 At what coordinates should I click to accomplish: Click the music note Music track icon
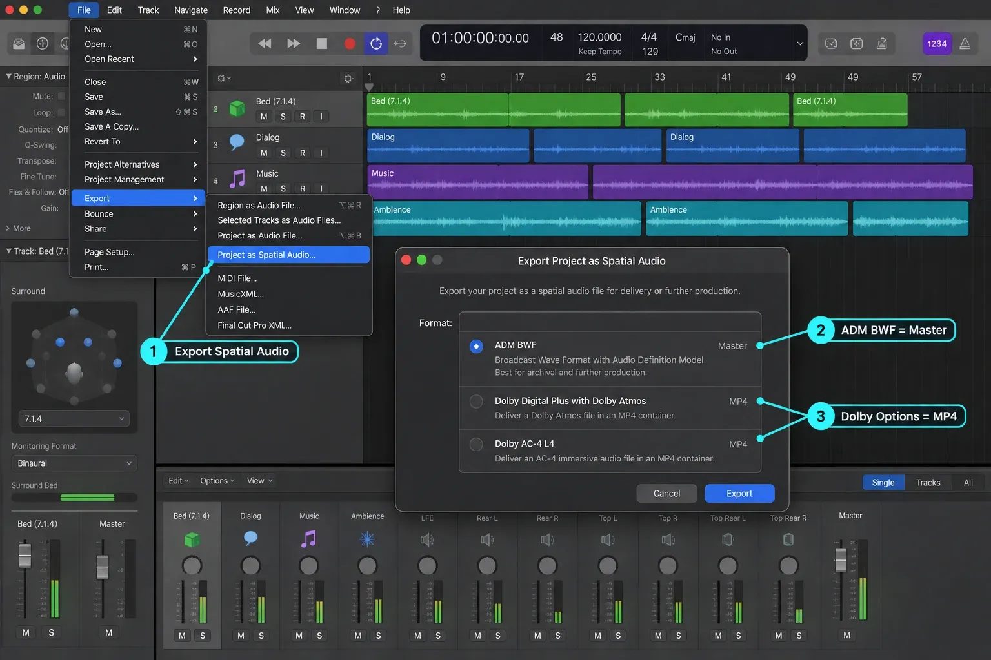[x=237, y=178]
